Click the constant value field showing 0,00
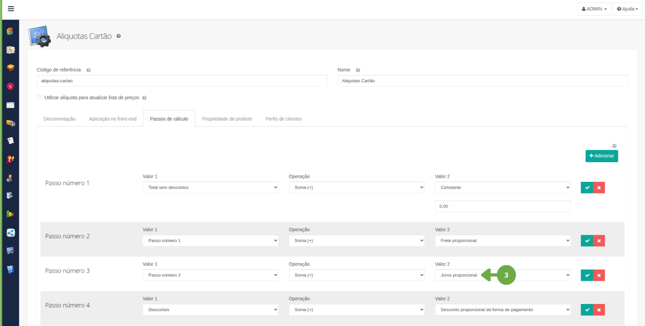 click(503, 206)
